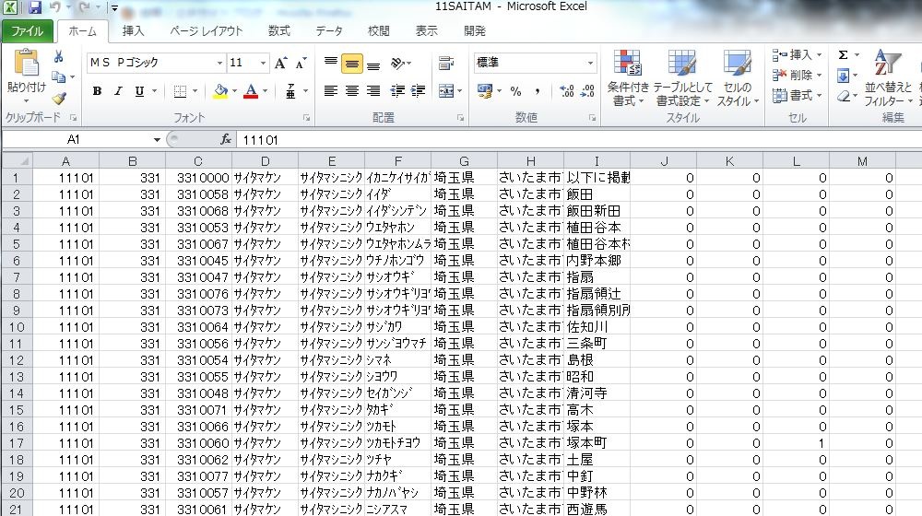Screen dimensions: 922x516
Task: Increase decimal places icon
Action: point(567,91)
